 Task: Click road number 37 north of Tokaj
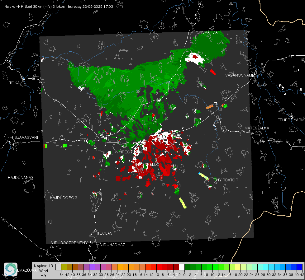coord(10,54)
